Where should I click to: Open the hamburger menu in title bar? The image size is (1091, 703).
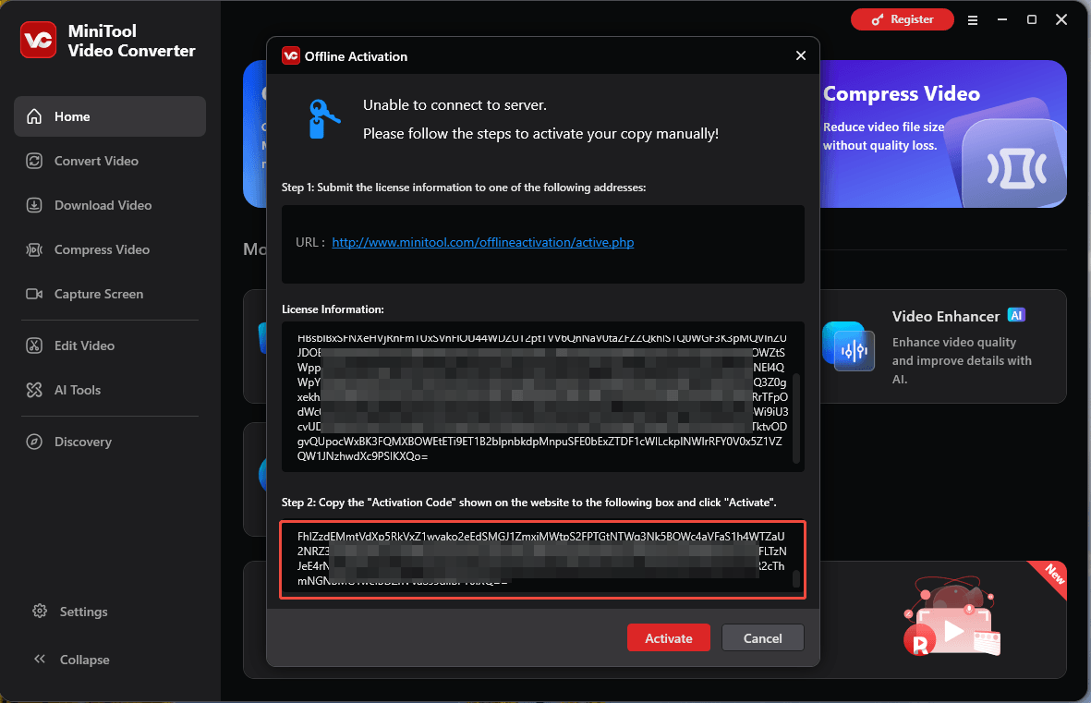(973, 20)
